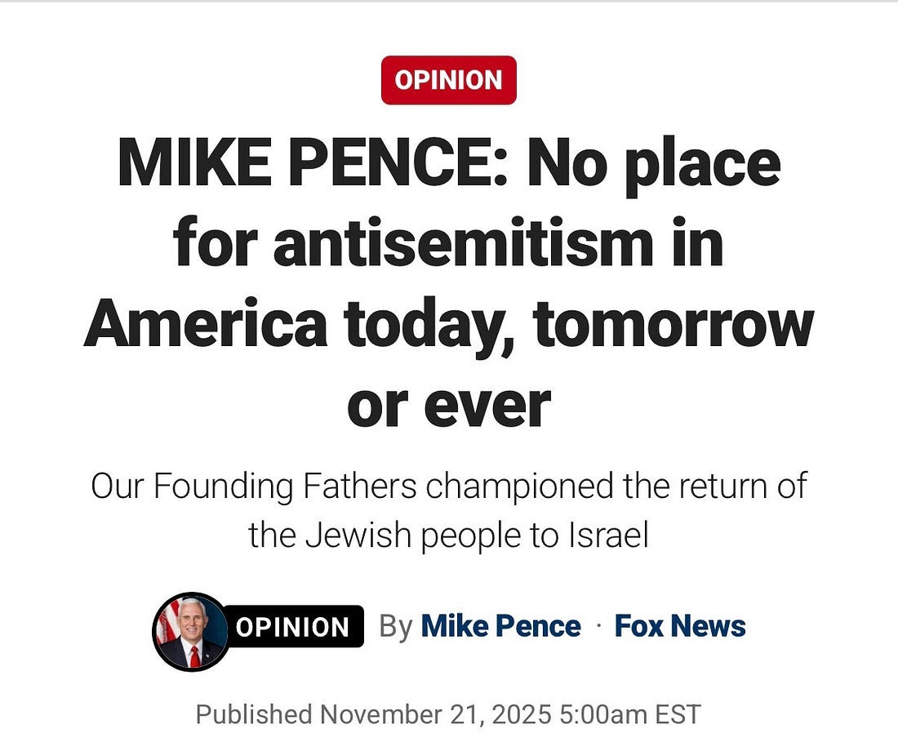Click the dot separator before Fox News
Viewport: 898px width, 751px height.
[598, 626]
